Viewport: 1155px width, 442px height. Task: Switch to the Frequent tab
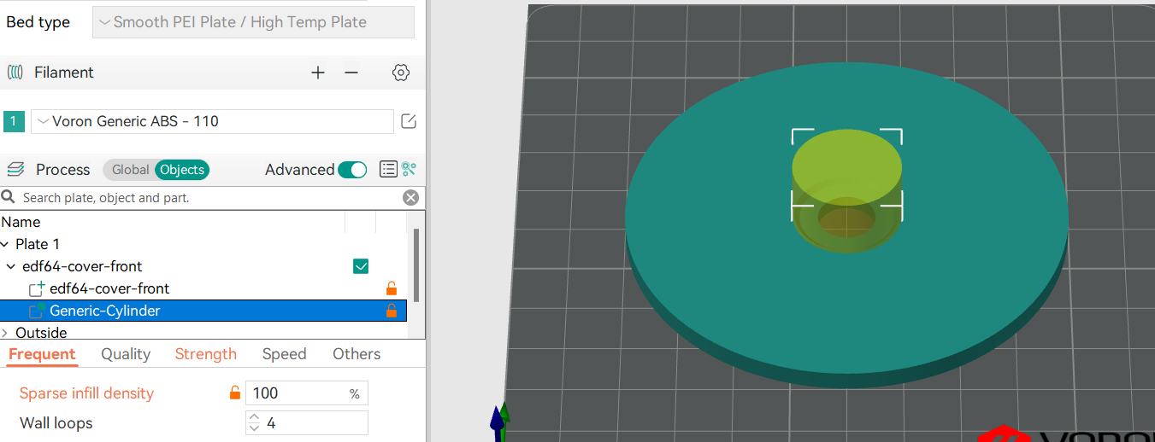pyautogui.click(x=42, y=354)
